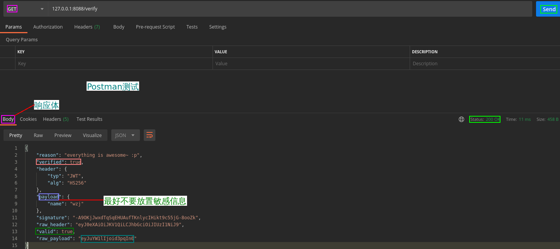Click the "JWT" typ value

[74, 176]
